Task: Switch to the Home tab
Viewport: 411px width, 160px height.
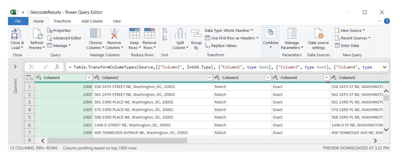Action: (38, 21)
